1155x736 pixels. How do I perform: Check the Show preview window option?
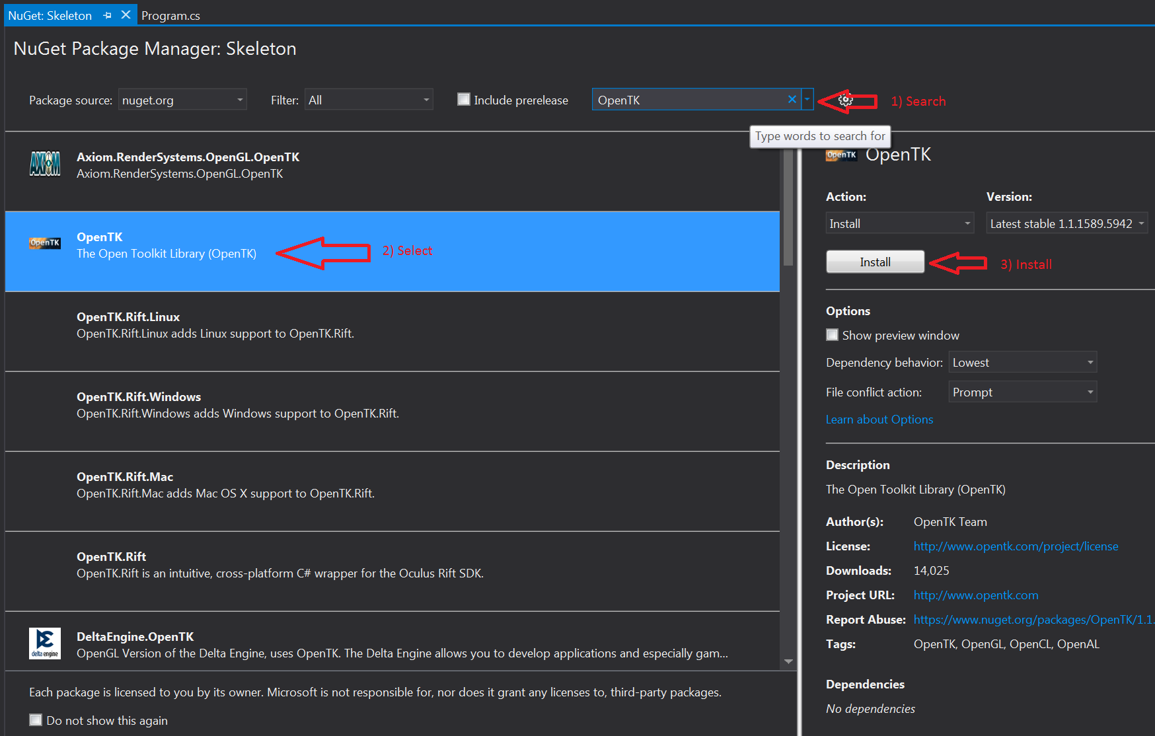(x=833, y=335)
